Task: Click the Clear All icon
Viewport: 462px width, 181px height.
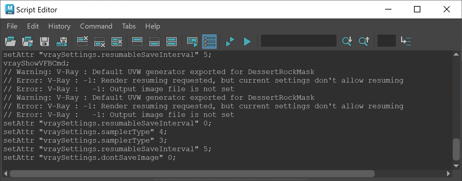Action: (x=117, y=42)
